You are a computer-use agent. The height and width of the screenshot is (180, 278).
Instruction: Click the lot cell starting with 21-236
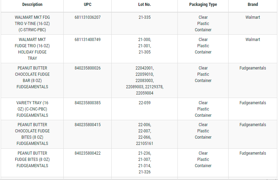(144, 163)
